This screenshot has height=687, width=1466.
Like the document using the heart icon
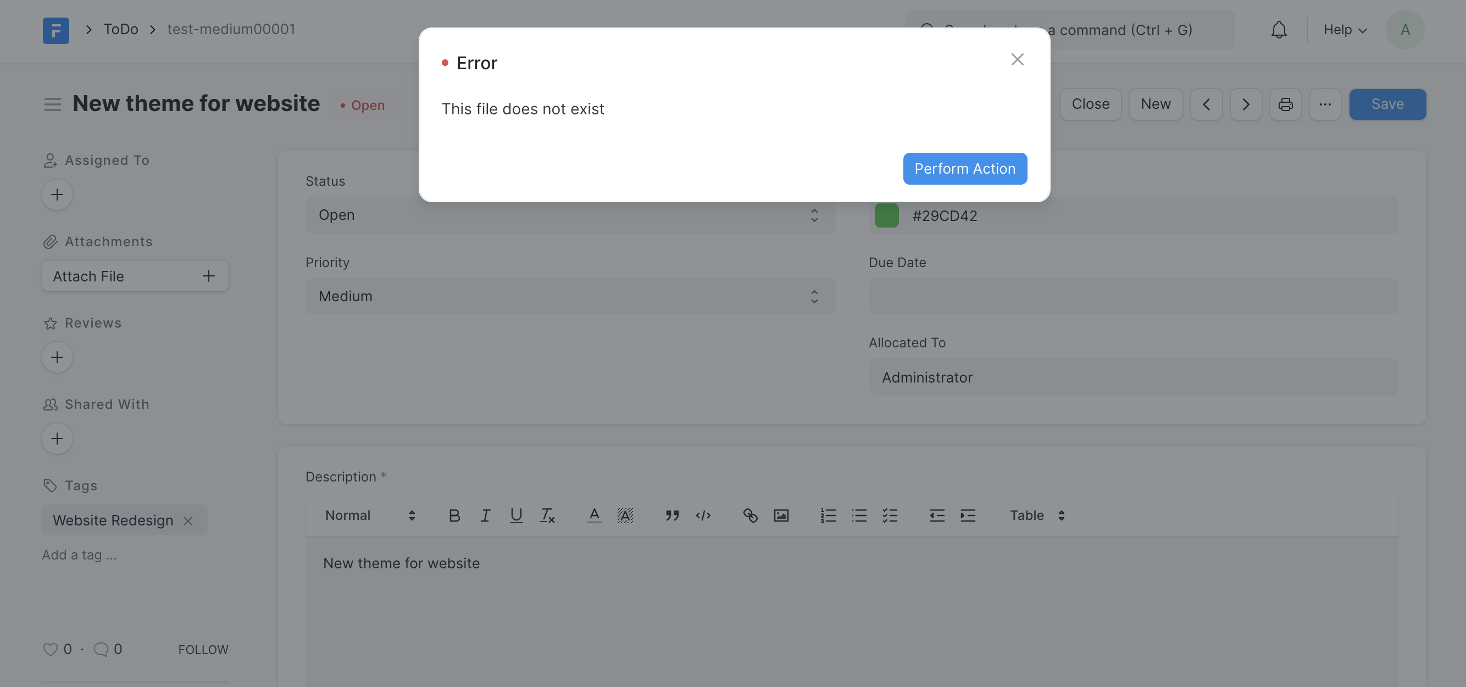(x=50, y=649)
